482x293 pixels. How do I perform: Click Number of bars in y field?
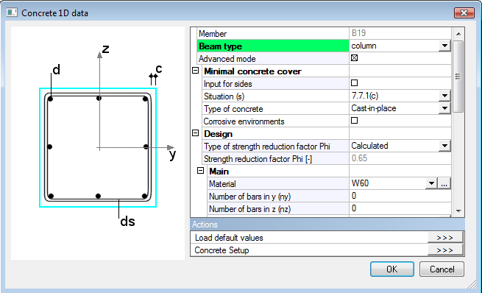coord(400,196)
